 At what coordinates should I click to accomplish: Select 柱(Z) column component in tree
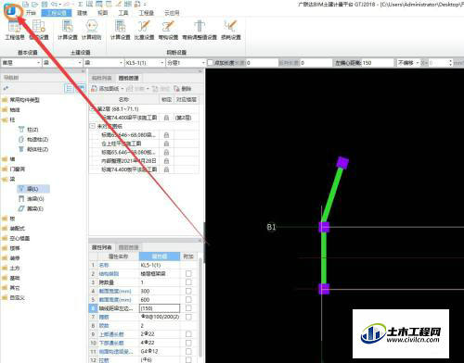(29, 130)
